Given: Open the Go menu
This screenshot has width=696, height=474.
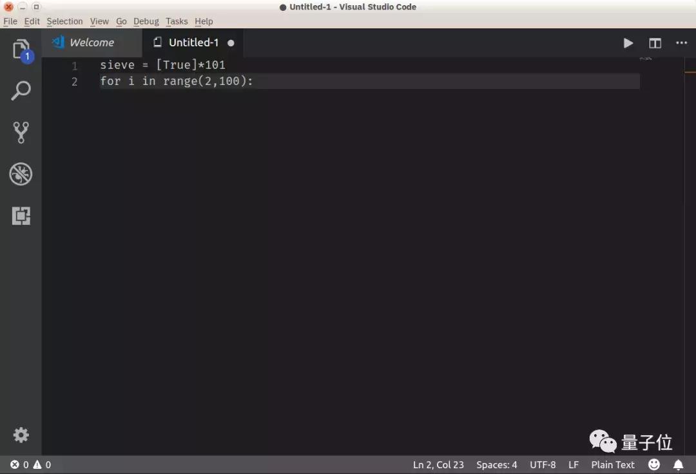Looking at the screenshot, I should click(121, 21).
